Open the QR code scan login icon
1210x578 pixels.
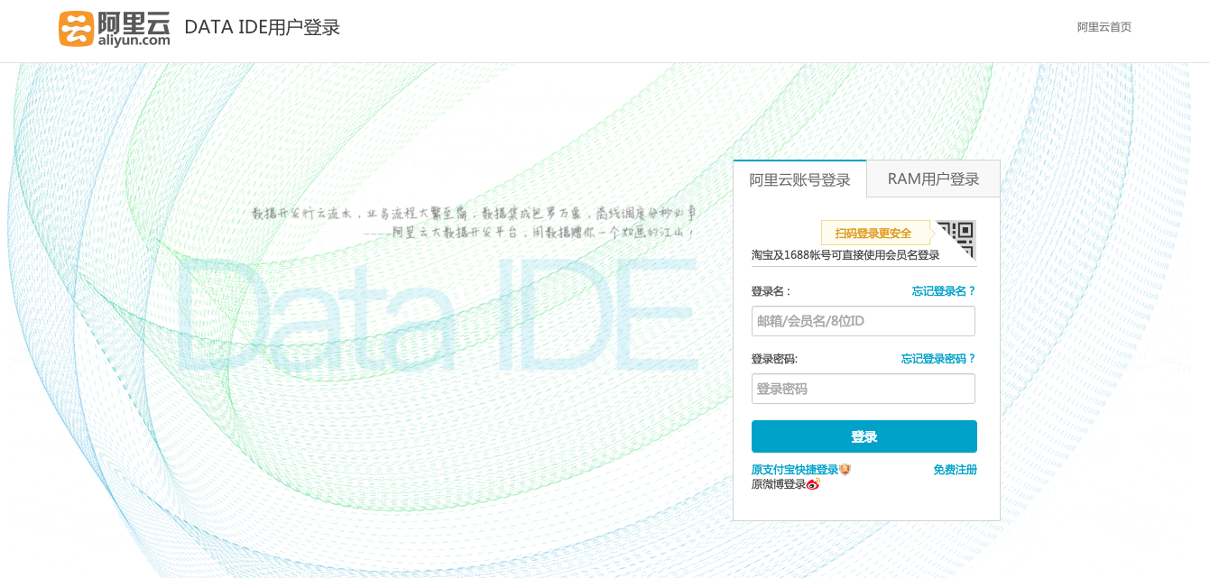[956, 240]
